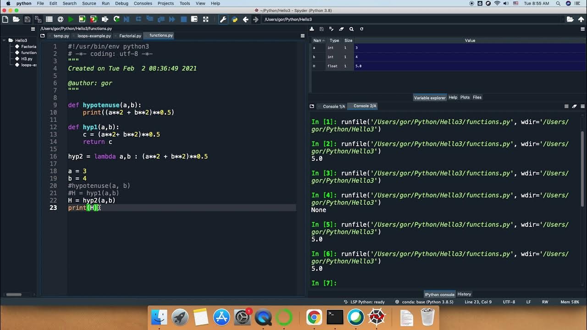The height and width of the screenshot is (330, 587).
Task: Open Google Chrome from the Dock
Action: [314, 317]
